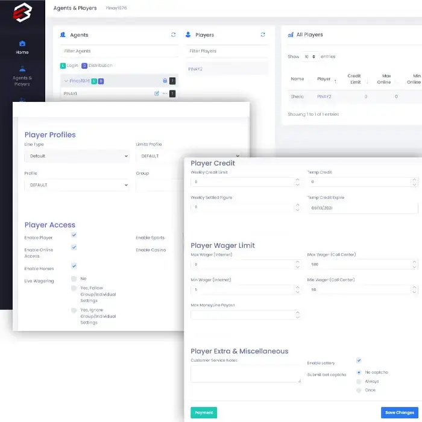This screenshot has width=422, height=422.
Task: Increase Max Wager (Call Center) with up arrow
Action: tap(414, 262)
